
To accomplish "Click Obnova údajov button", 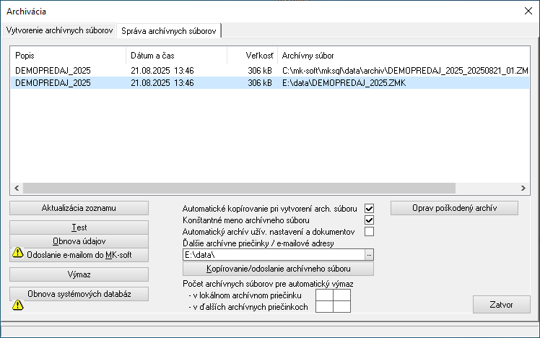I will click(79, 240).
